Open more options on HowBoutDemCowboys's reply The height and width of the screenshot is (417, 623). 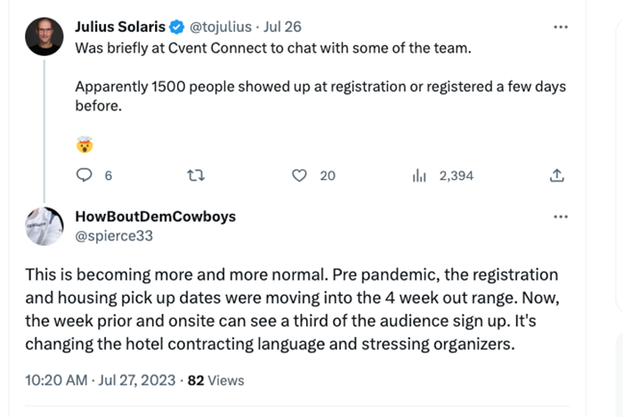(x=560, y=217)
